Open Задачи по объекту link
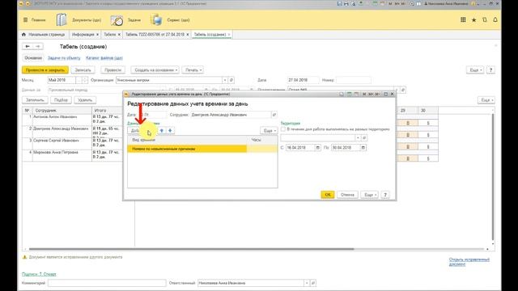 (64, 57)
